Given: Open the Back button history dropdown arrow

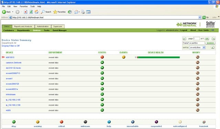Looking at the screenshot, I should pos(13,12).
